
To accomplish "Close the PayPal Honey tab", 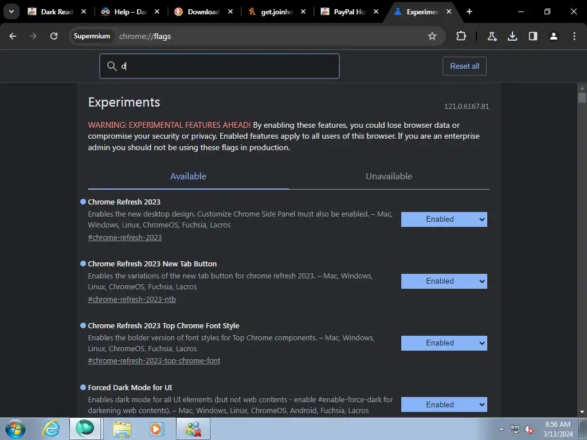I will click(376, 11).
